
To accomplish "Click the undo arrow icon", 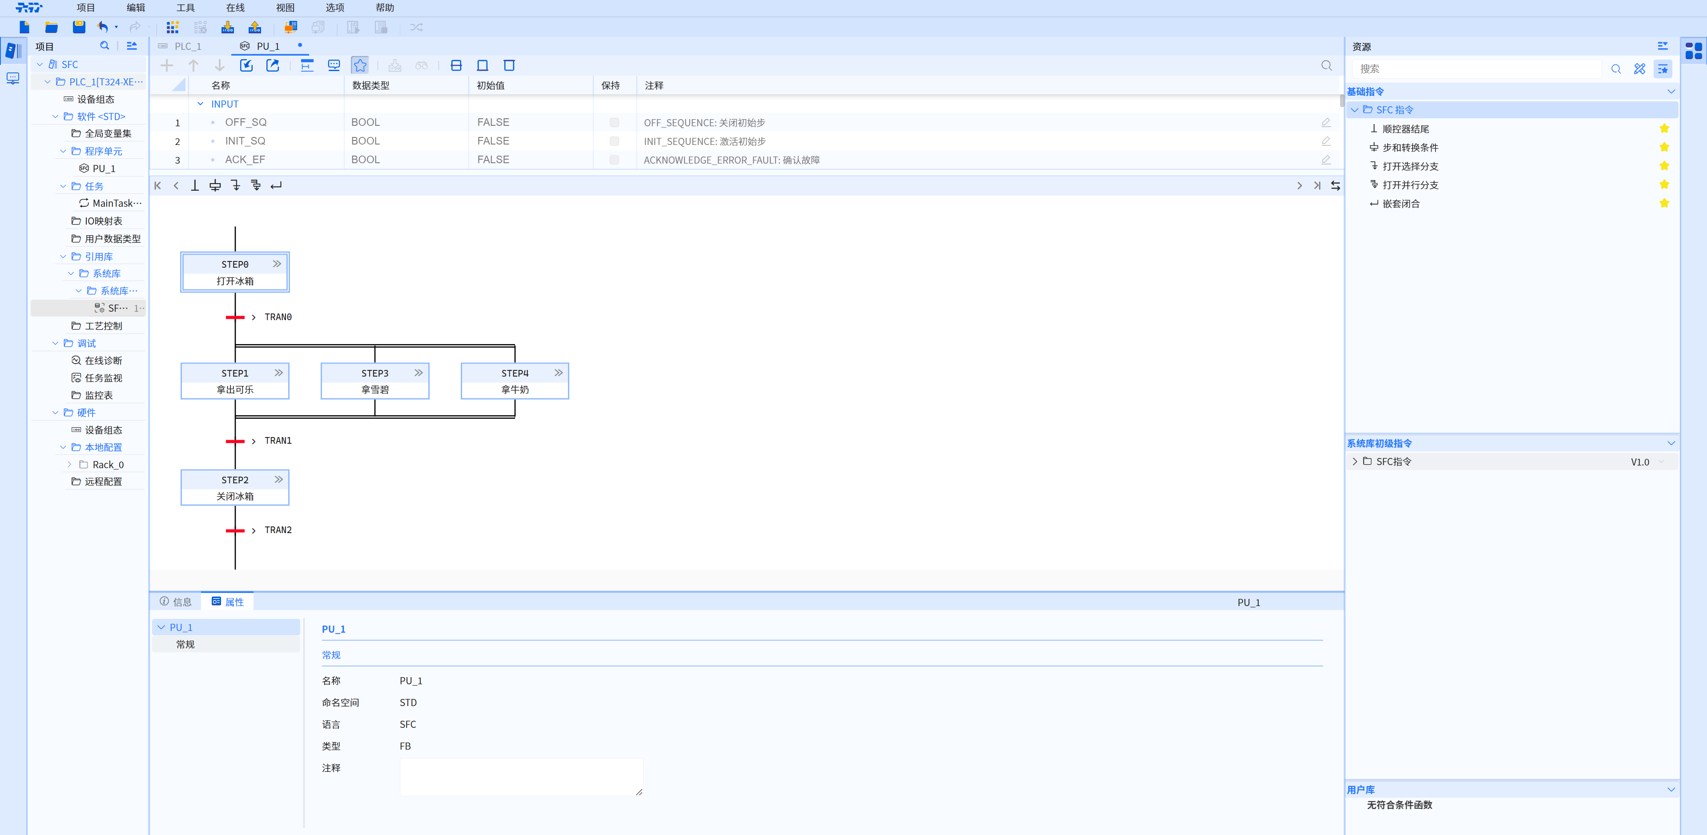I will coord(102,27).
